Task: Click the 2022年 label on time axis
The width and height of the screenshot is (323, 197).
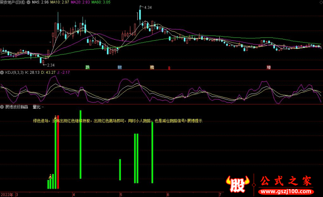Action: 7,194
